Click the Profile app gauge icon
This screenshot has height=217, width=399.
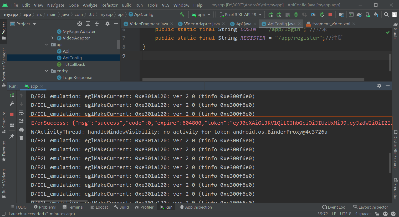coord(313,14)
